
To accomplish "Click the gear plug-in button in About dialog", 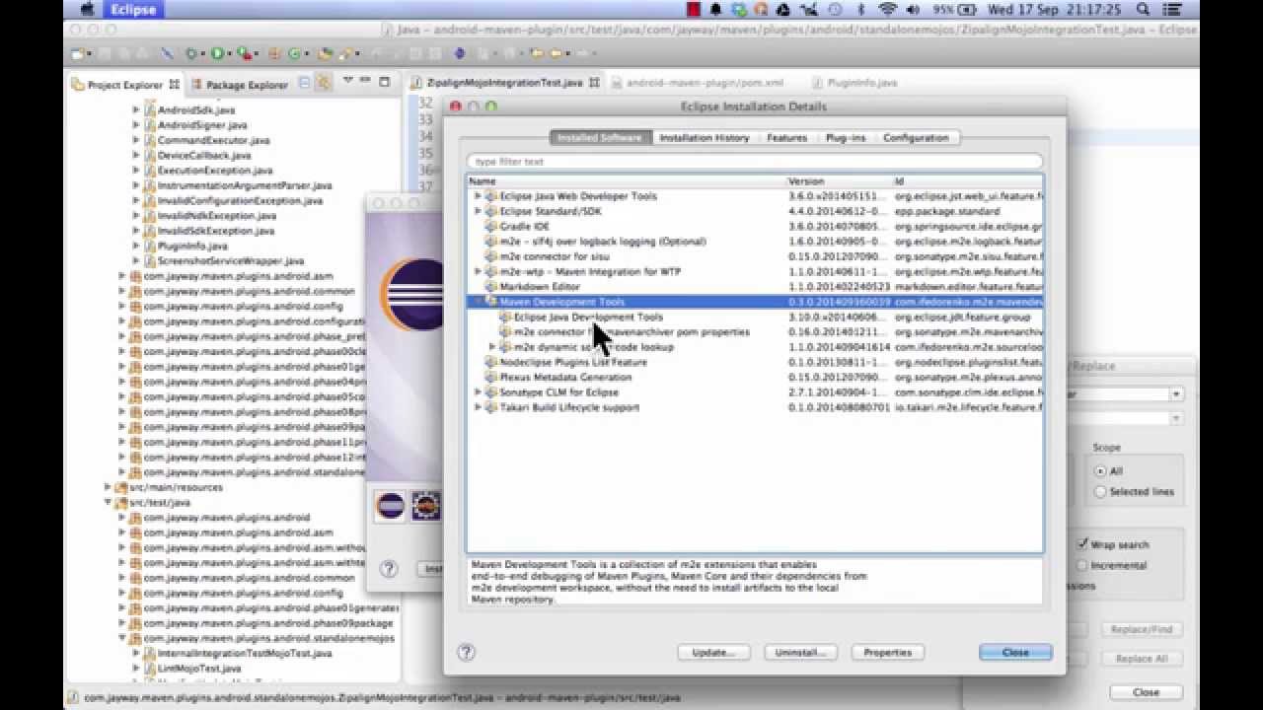I will [425, 506].
